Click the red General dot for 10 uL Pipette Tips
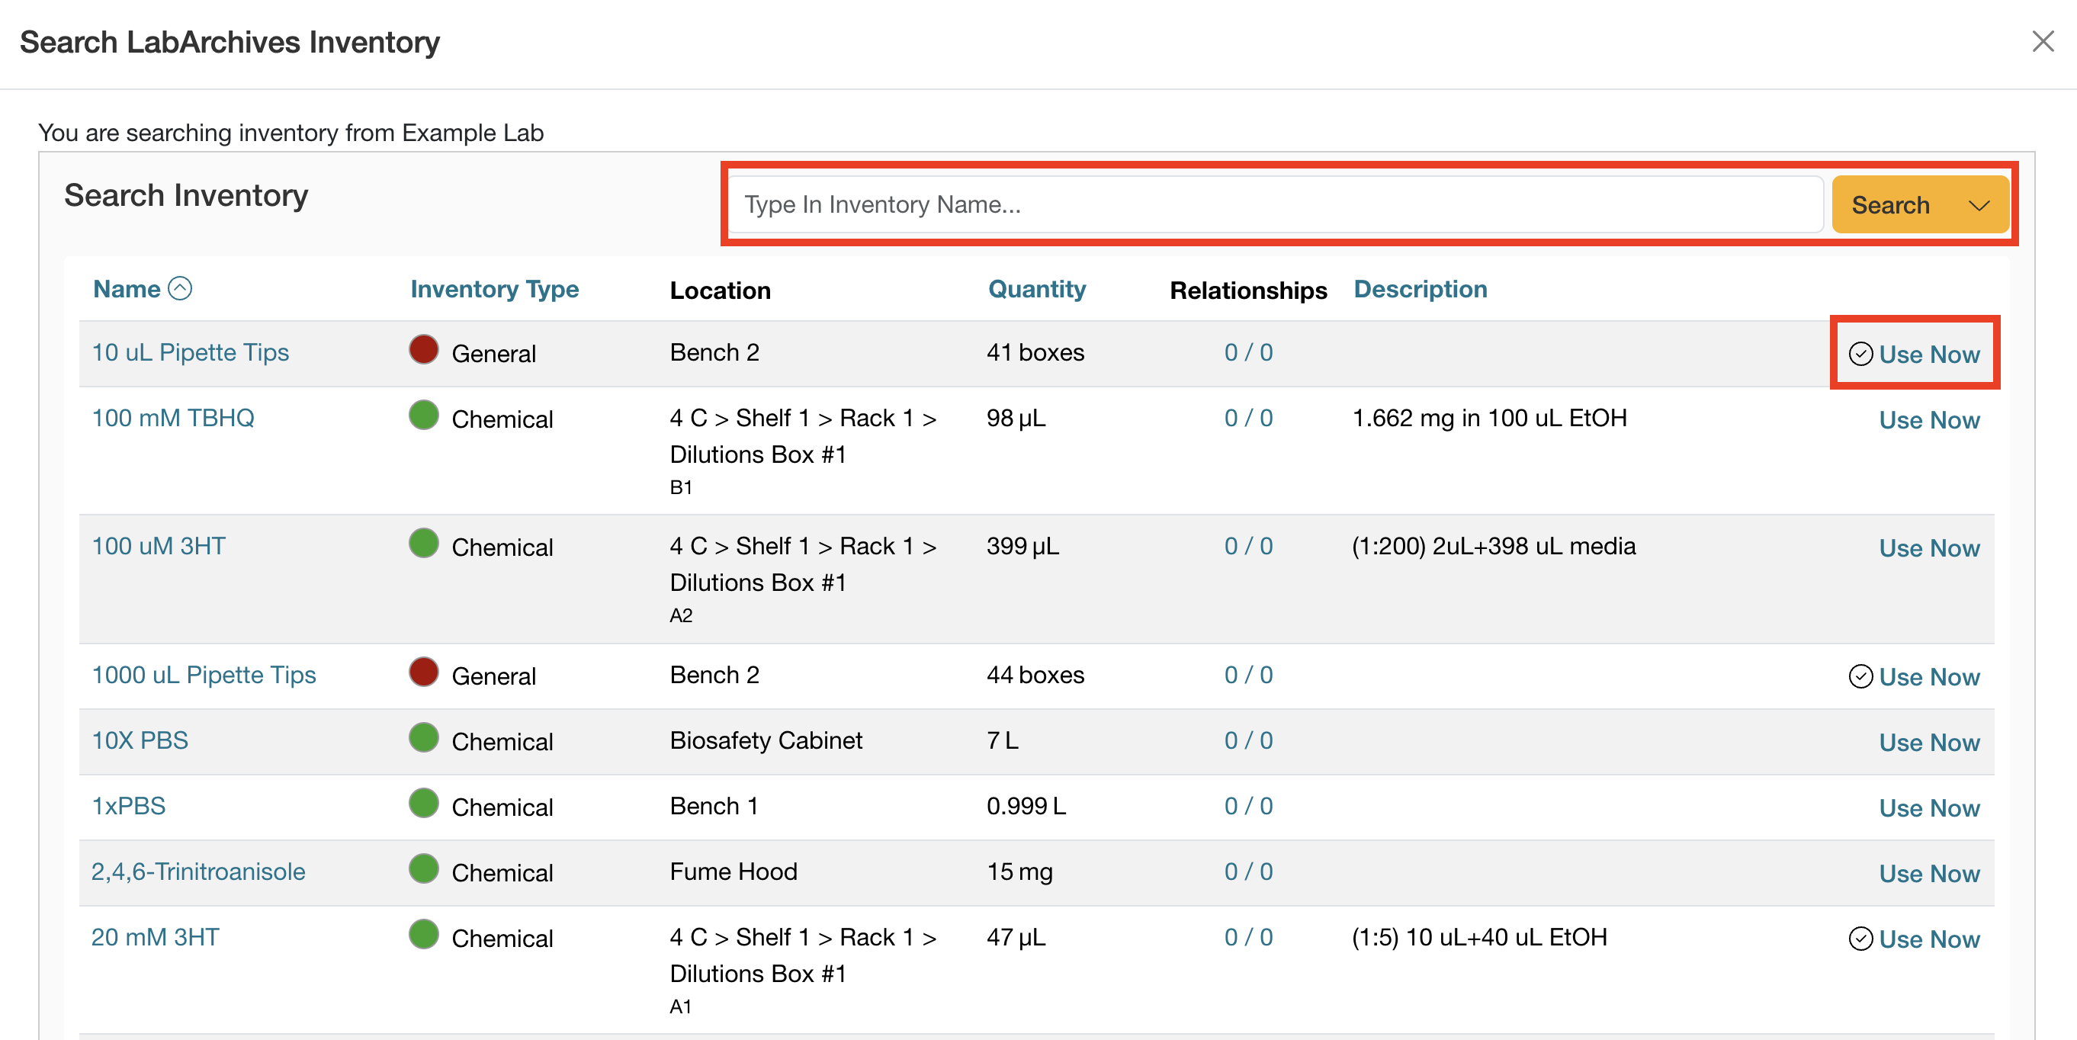 pyautogui.click(x=423, y=349)
